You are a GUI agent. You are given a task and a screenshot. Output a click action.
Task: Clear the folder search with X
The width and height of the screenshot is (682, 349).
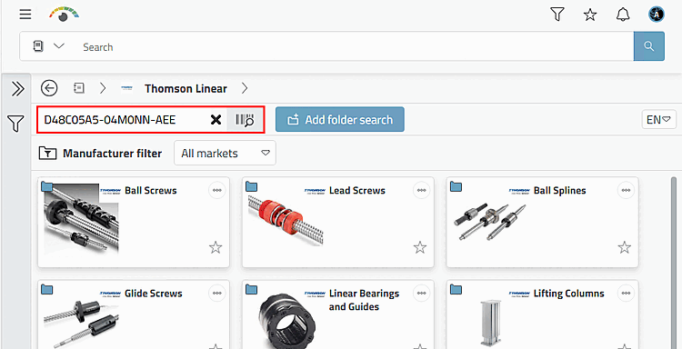216,120
